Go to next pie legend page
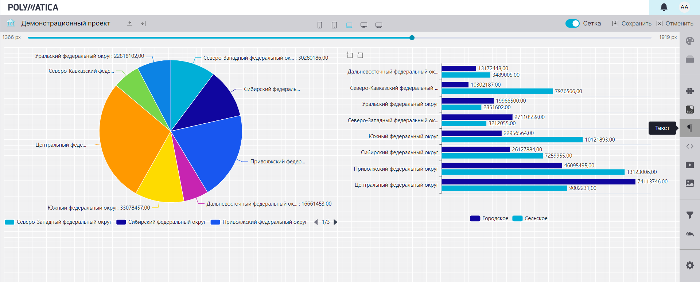 pos(335,222)
